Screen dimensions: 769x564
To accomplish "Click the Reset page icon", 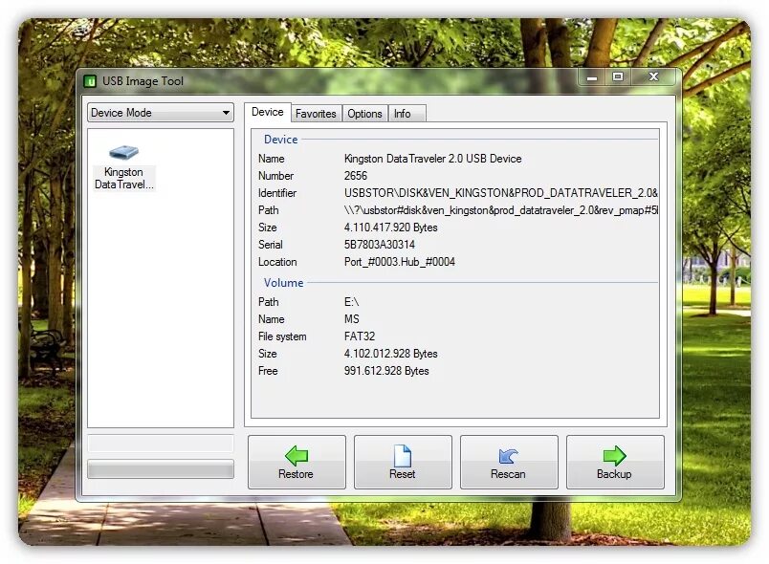I will (402, 456).
